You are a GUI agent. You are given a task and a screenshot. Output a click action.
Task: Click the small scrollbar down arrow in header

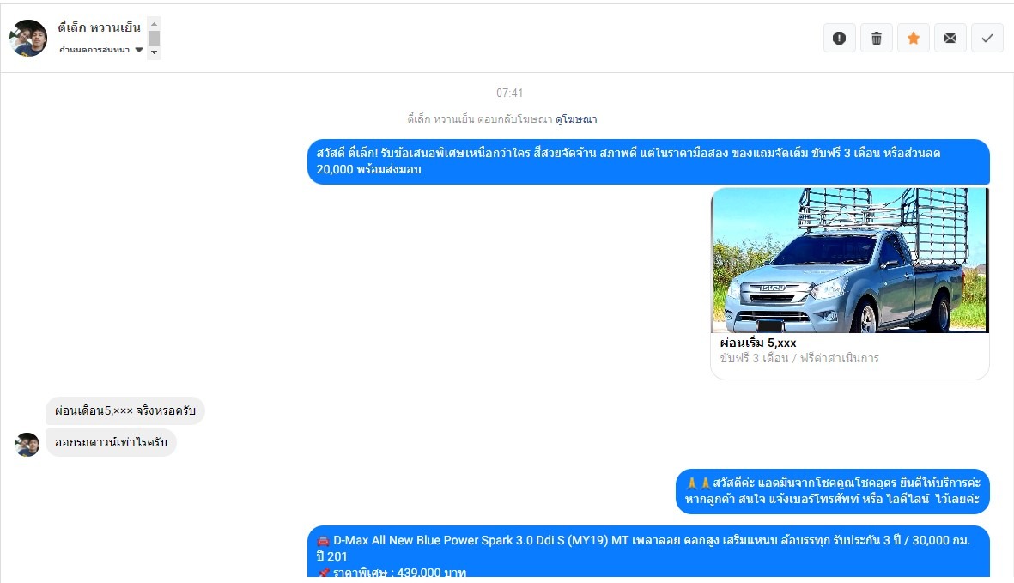click(154, 52)
